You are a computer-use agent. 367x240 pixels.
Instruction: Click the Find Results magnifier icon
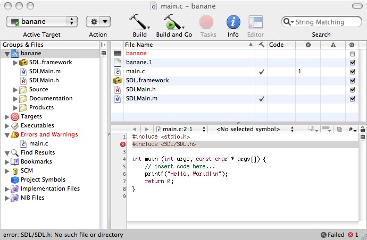point(15,153)
